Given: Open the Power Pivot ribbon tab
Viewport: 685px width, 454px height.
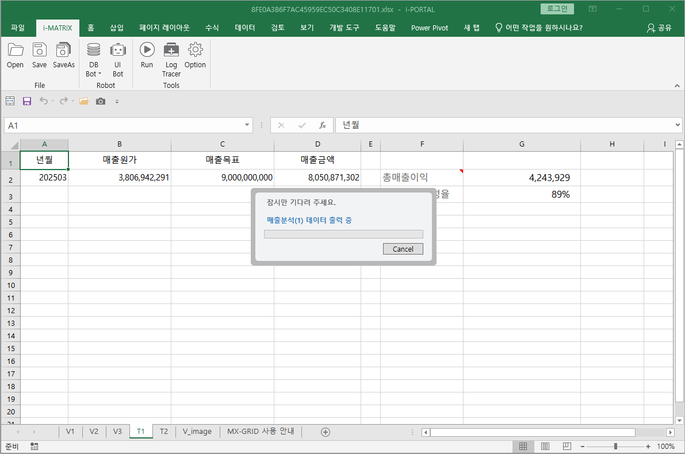Looking at the screenshot, I should tap(429, 28).
